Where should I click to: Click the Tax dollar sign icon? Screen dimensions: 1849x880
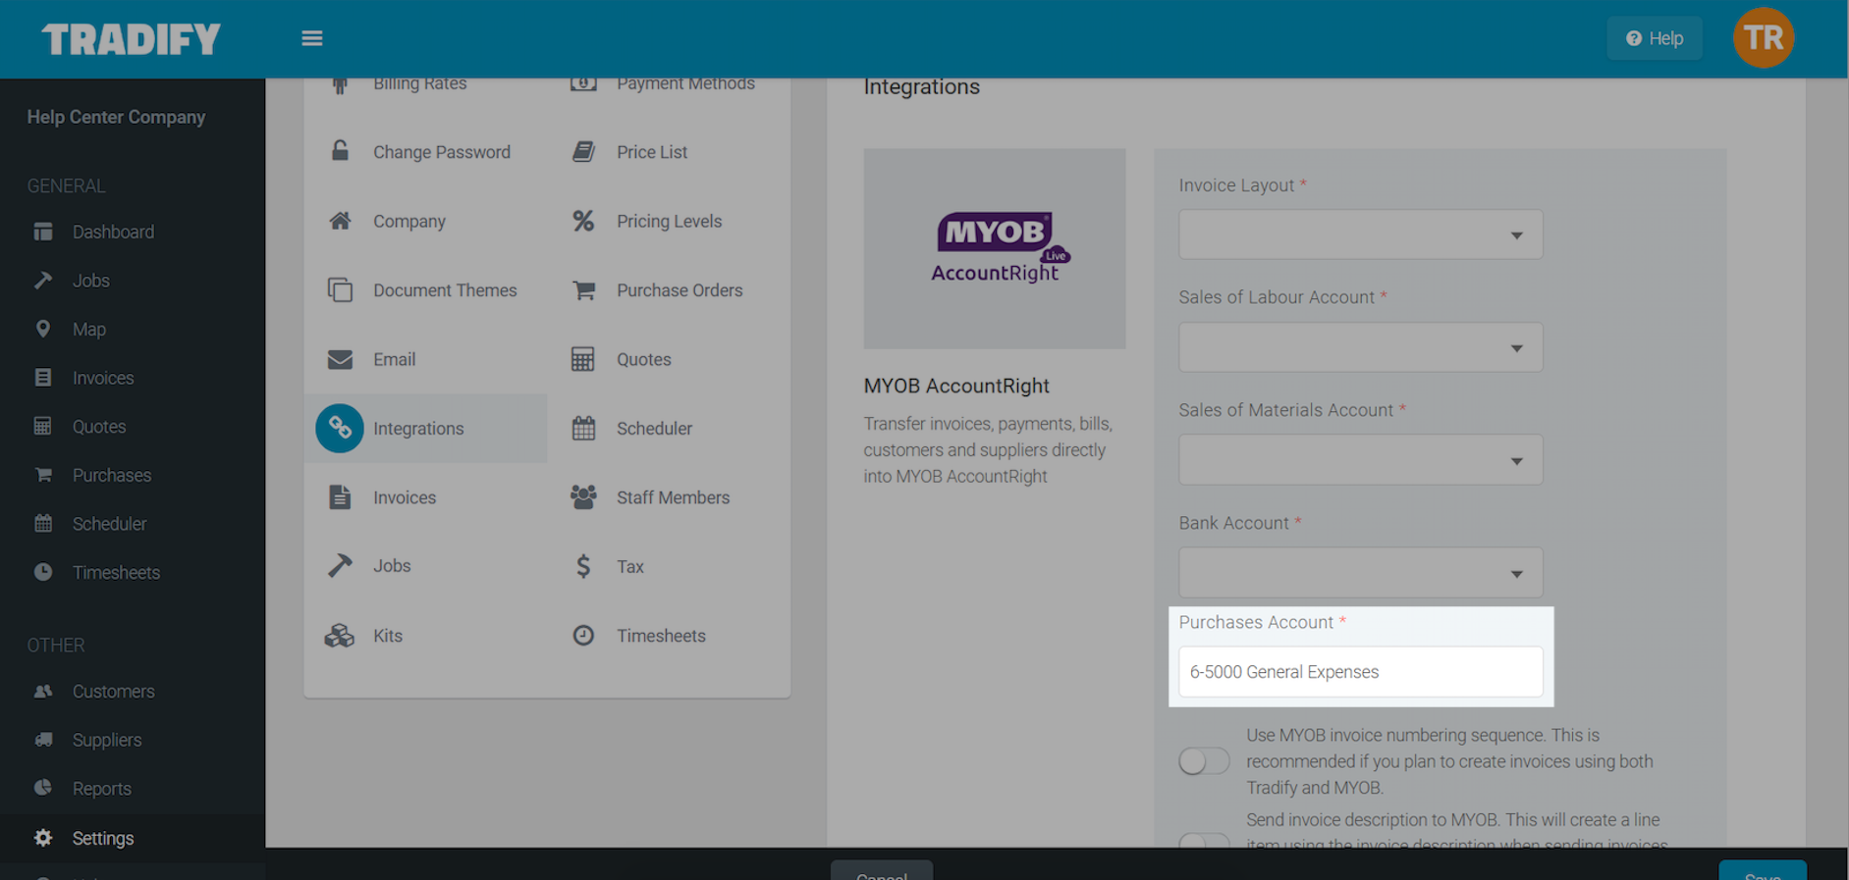click(583, 566)
